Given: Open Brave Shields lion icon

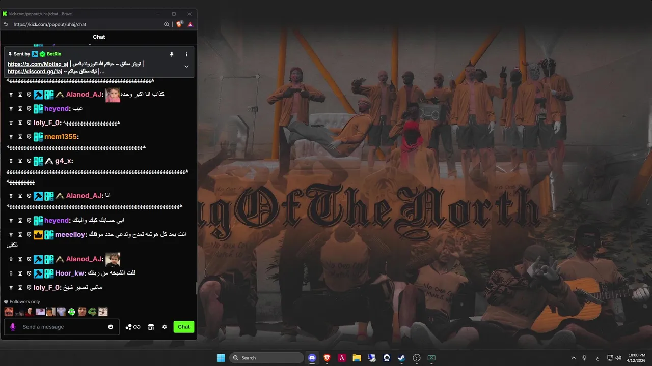Looking at the screenshot, I should click(x=179, y=24).
